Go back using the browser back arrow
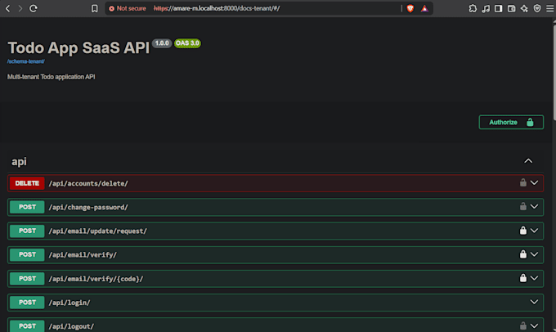Screen dimensions: 556x332 [7, 8]
